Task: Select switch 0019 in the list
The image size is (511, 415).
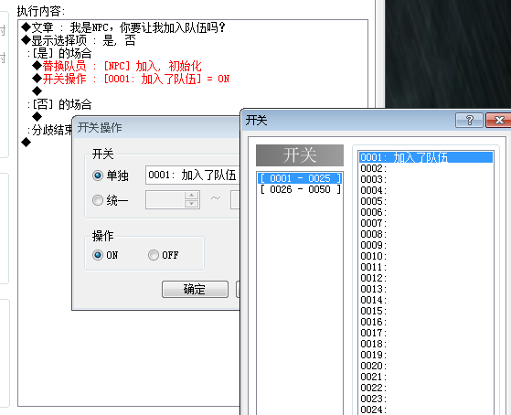Action: (x=426, y=355)
